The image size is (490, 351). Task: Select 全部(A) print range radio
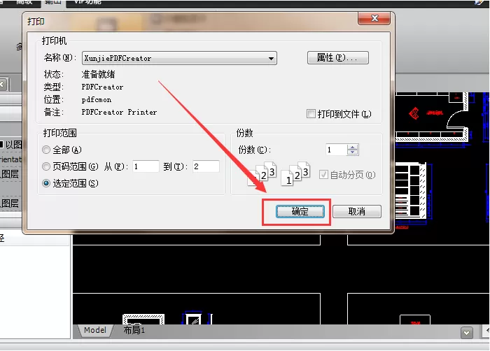[46, 150]
